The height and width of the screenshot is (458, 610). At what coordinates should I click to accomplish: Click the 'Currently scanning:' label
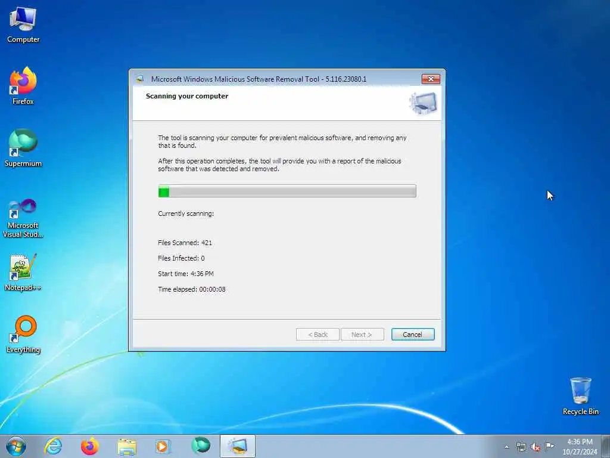[186, 214]
